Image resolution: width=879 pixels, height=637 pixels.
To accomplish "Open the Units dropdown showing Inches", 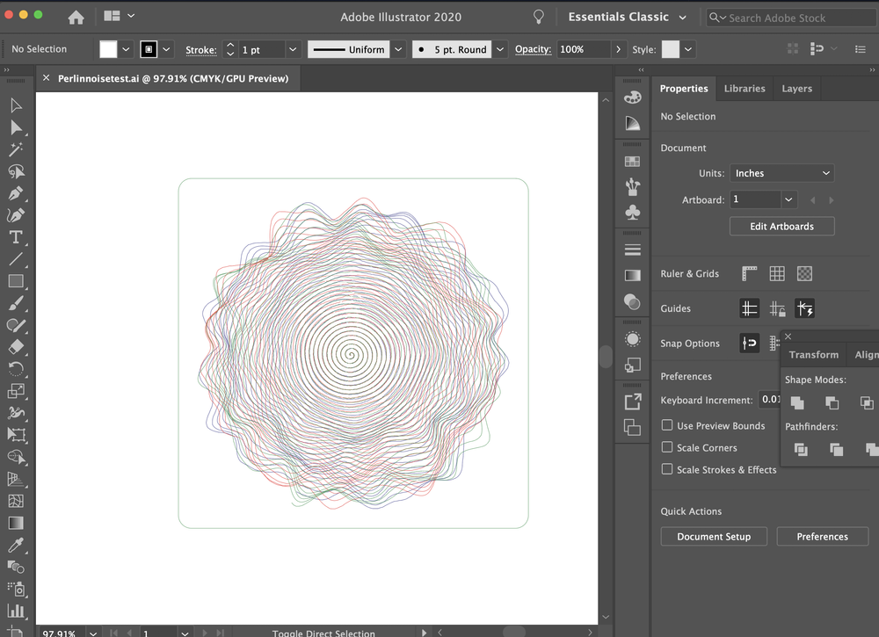I will (781, 173).
